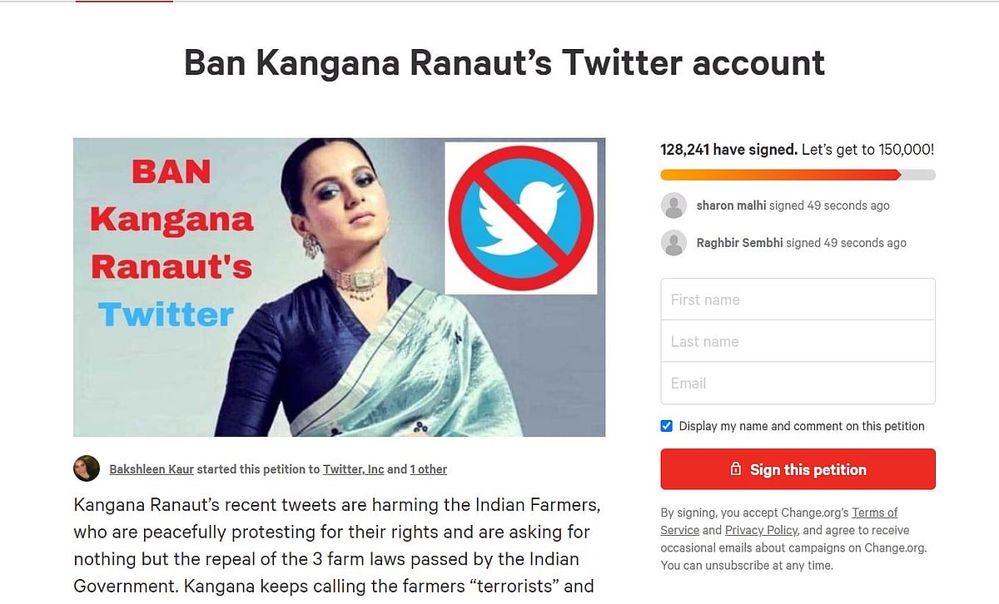Click the lock icon on the sign button

click(735, 469)
